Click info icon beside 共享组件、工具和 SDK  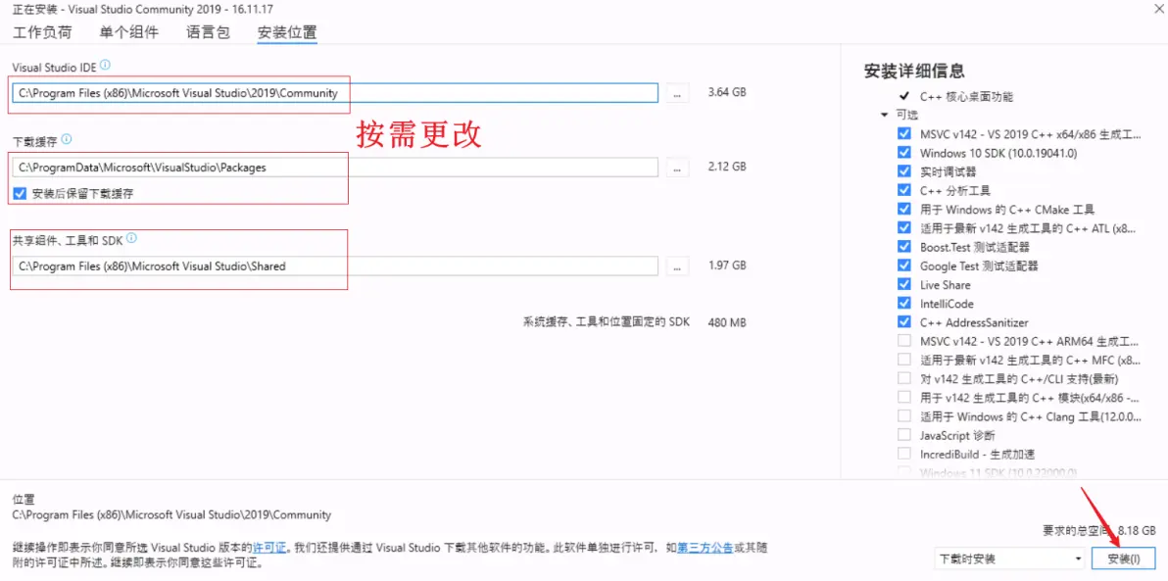pyautogui.click(x=132, y=238)
